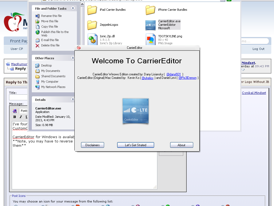Click the Publish this file to Web icon
This screenshot has height=206, width=274.
37,32
